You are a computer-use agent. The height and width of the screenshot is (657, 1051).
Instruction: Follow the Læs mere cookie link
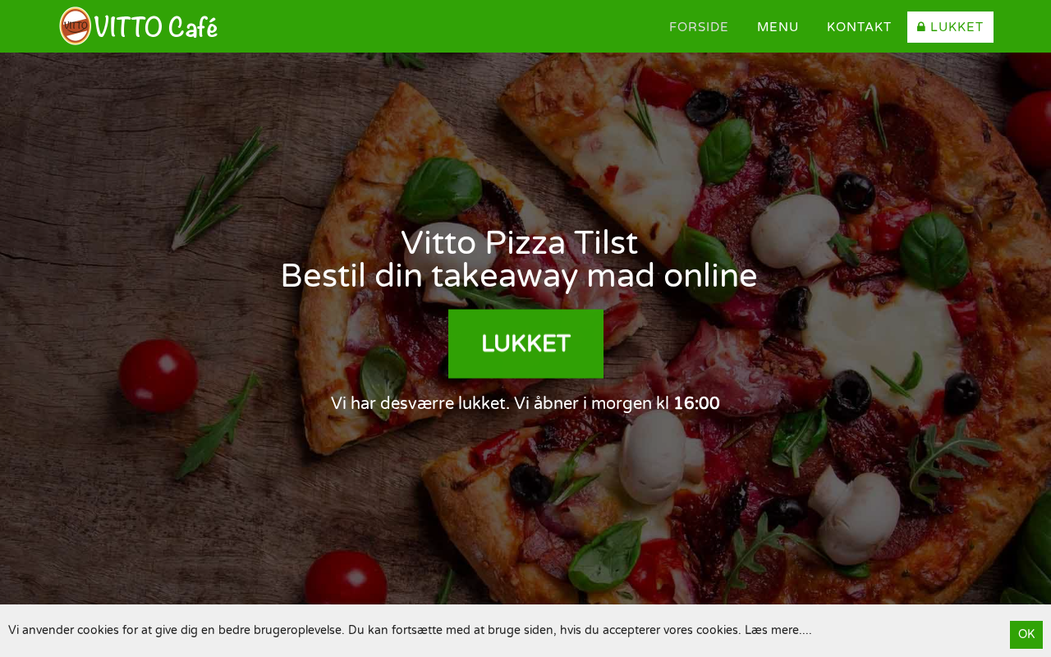point(778,631)
